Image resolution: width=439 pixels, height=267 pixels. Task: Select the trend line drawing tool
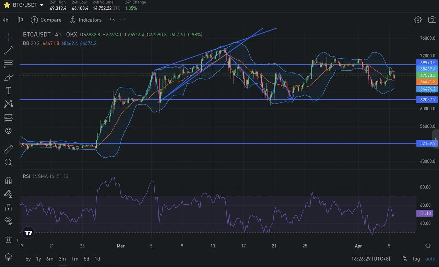coord(9,50)
